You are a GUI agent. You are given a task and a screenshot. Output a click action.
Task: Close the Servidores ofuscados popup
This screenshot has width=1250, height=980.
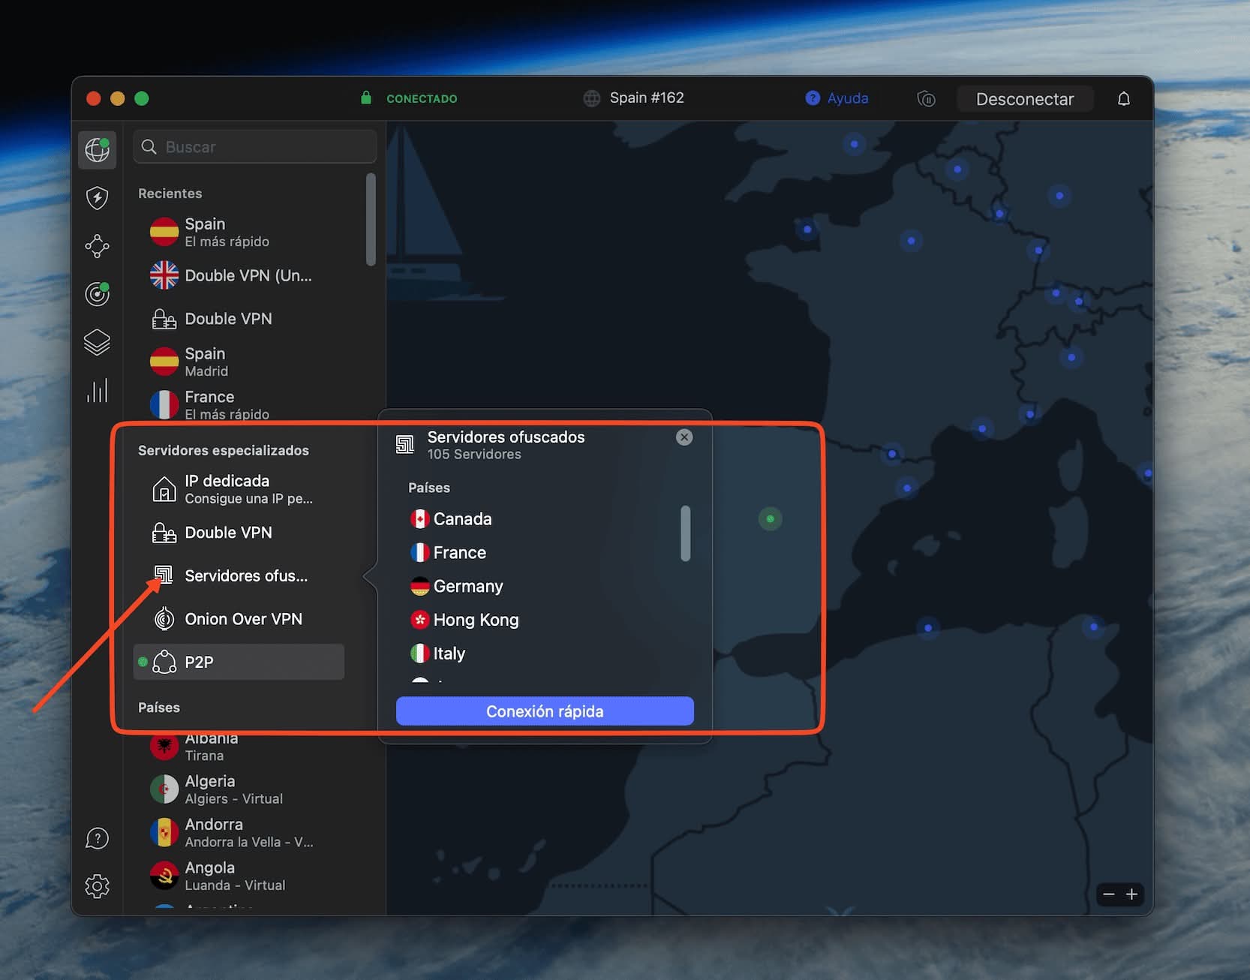(x=684, y=437)
